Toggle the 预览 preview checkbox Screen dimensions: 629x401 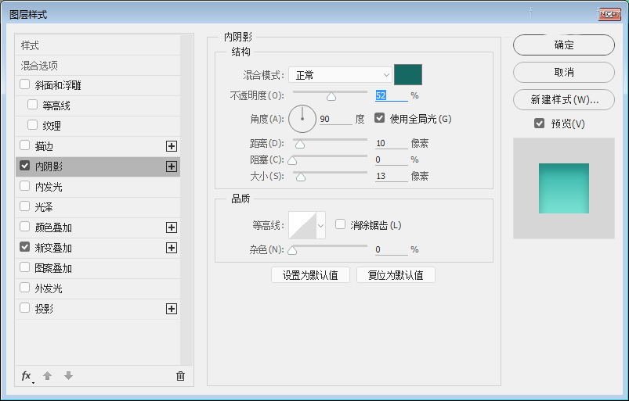pyautogui.click(x=539, y=124)
